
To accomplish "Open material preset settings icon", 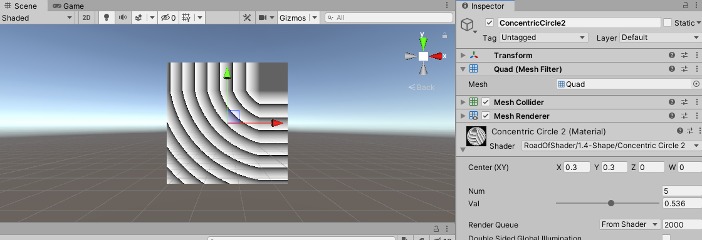I will coord(689,131).
